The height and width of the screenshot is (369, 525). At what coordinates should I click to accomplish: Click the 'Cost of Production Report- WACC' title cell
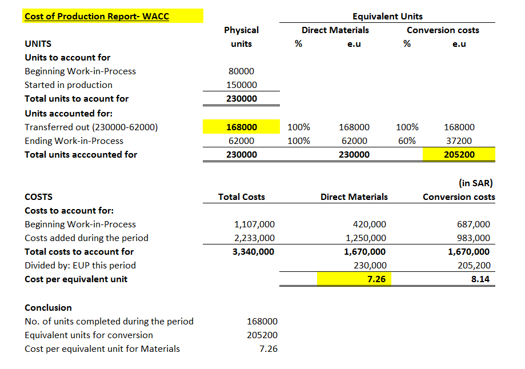point(97,16)
